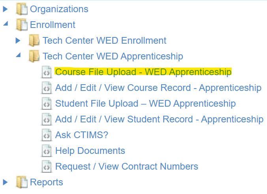Click the Tech Center WED Enrollment folder icon
Viewport: 267px width, 194px height.
point(34,41)
